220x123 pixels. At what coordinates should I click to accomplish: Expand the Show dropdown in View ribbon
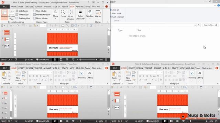coord(56,15)
